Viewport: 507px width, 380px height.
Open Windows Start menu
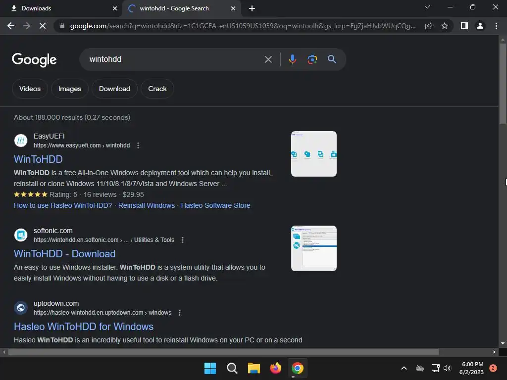210,368
